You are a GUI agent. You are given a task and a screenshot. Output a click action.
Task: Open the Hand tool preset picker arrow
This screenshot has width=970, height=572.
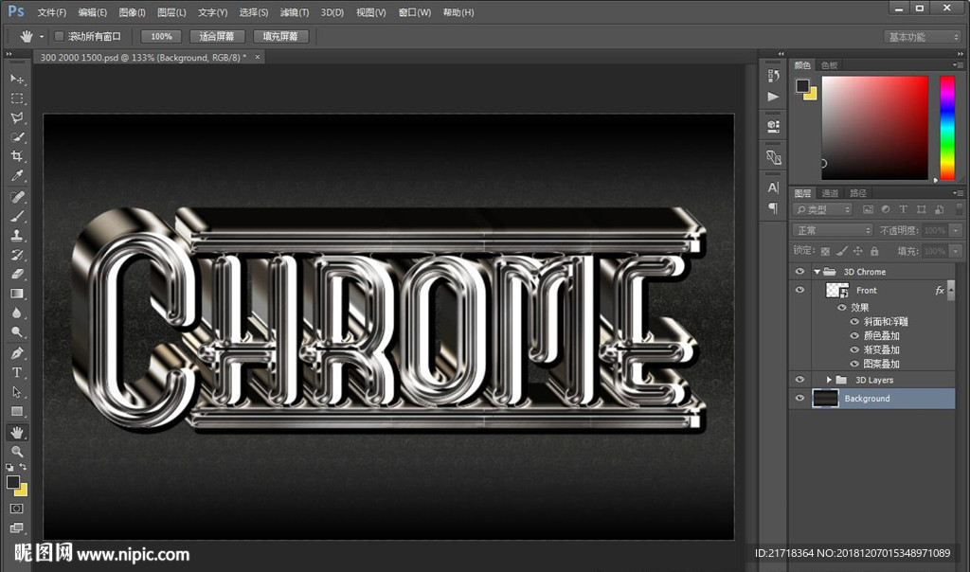click(42, 37)
